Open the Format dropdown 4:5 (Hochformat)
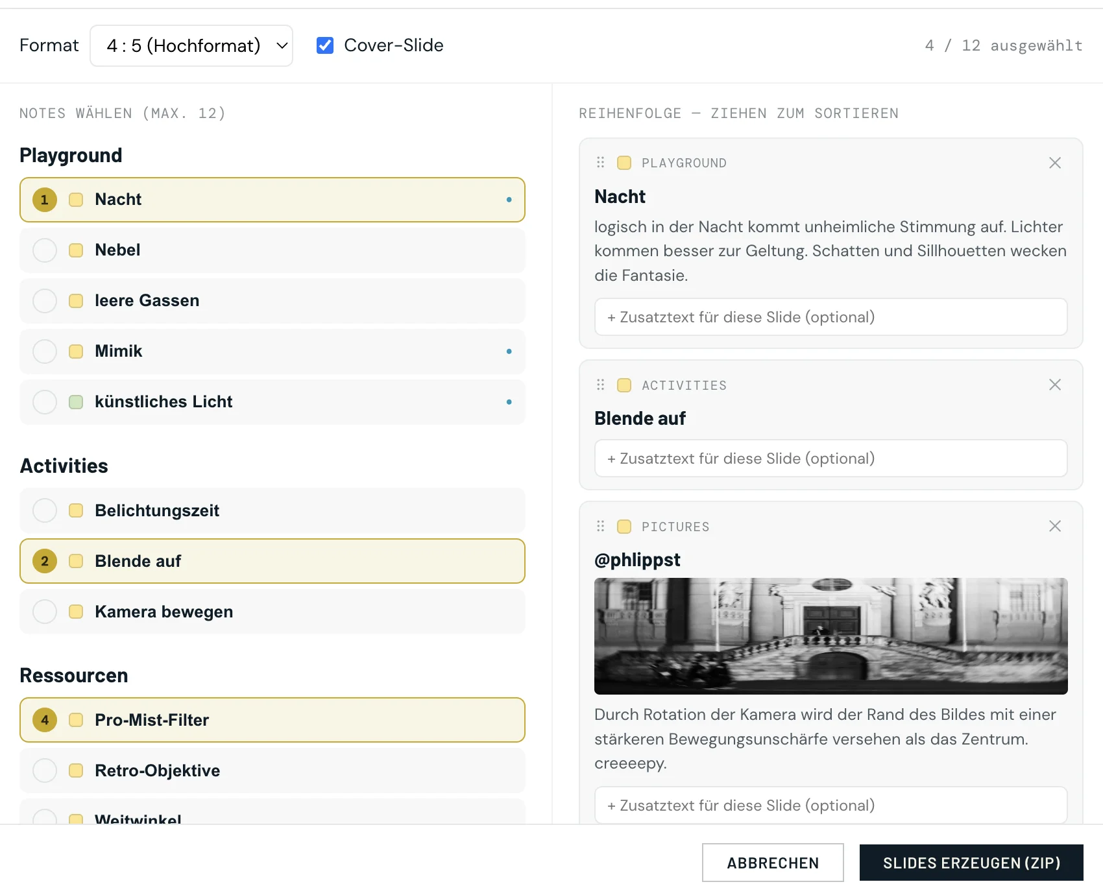 [191, 45]
